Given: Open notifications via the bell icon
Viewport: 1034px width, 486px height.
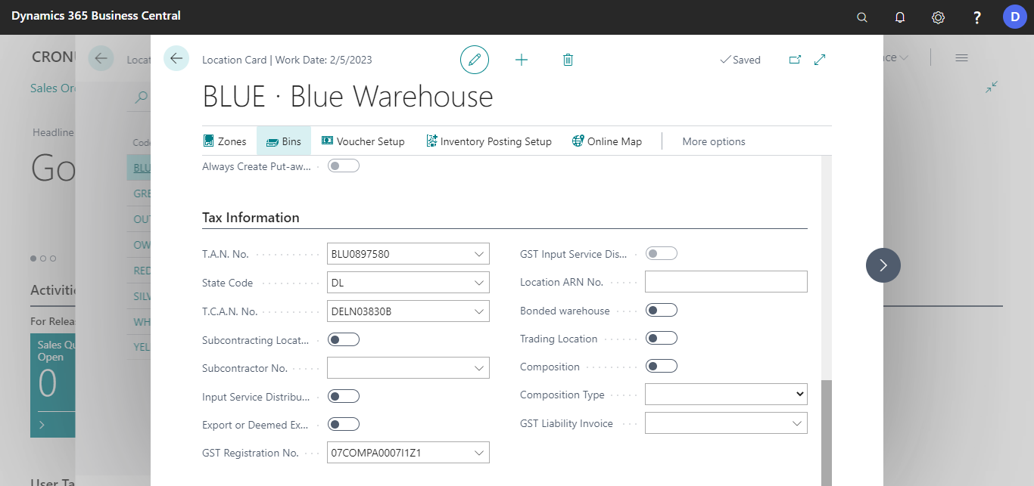Looking at the screenshot, I should pos(900,17).
